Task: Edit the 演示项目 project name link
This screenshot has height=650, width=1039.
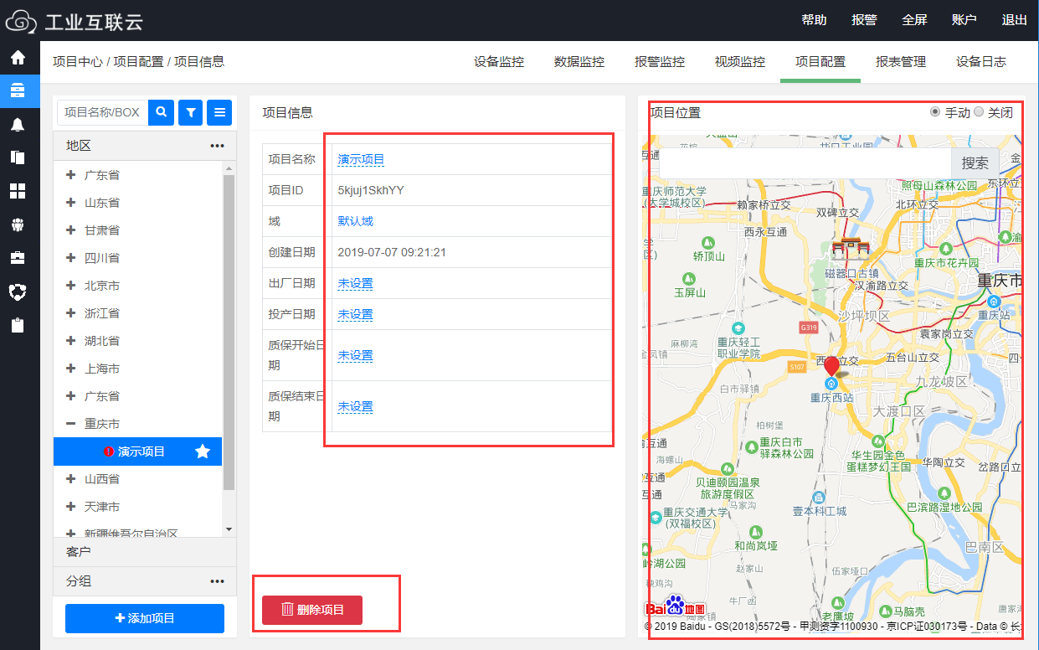Action: (x=361, y=159)
